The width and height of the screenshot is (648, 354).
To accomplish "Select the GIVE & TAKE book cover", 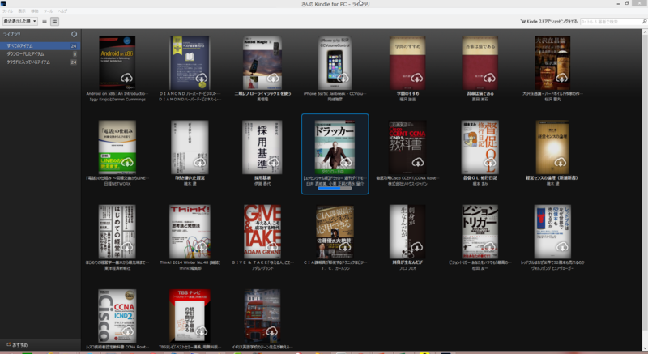I will pyautogui.click(x=262, y=232).
